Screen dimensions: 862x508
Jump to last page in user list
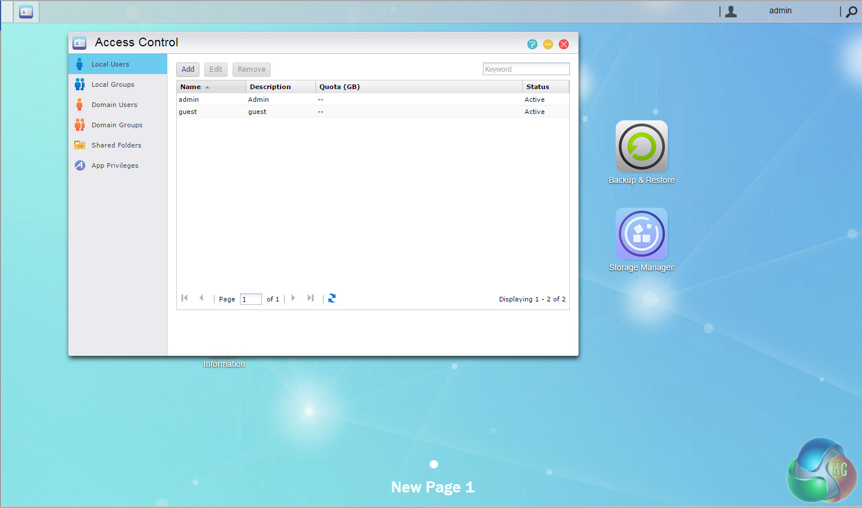311,299
